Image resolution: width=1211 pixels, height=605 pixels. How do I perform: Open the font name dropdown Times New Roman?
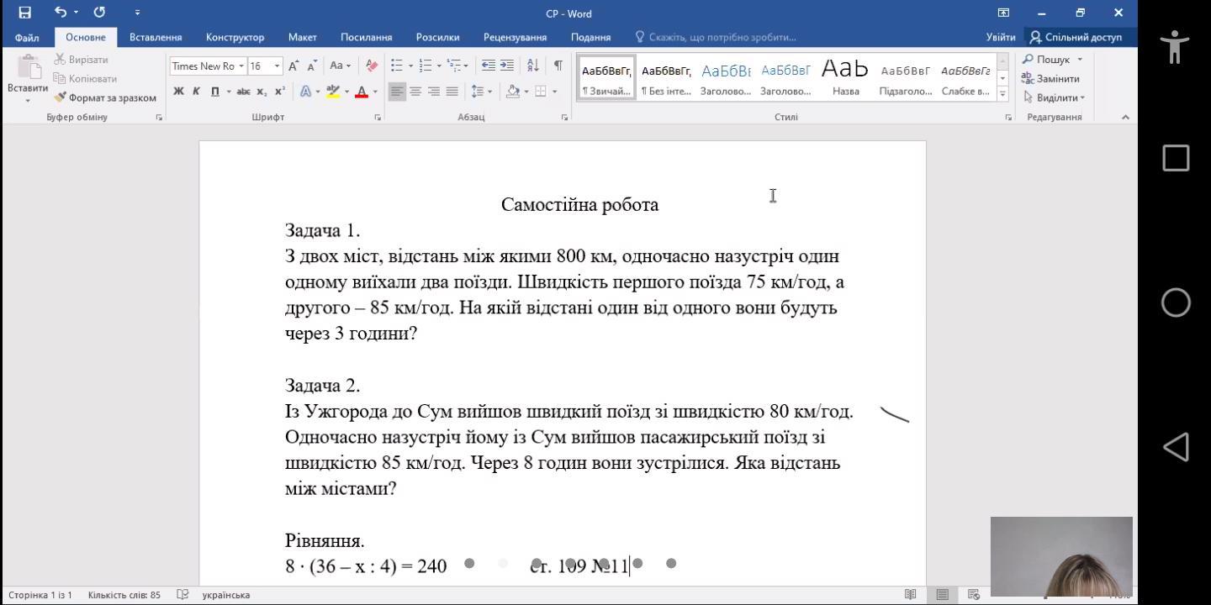click(241, 66)
